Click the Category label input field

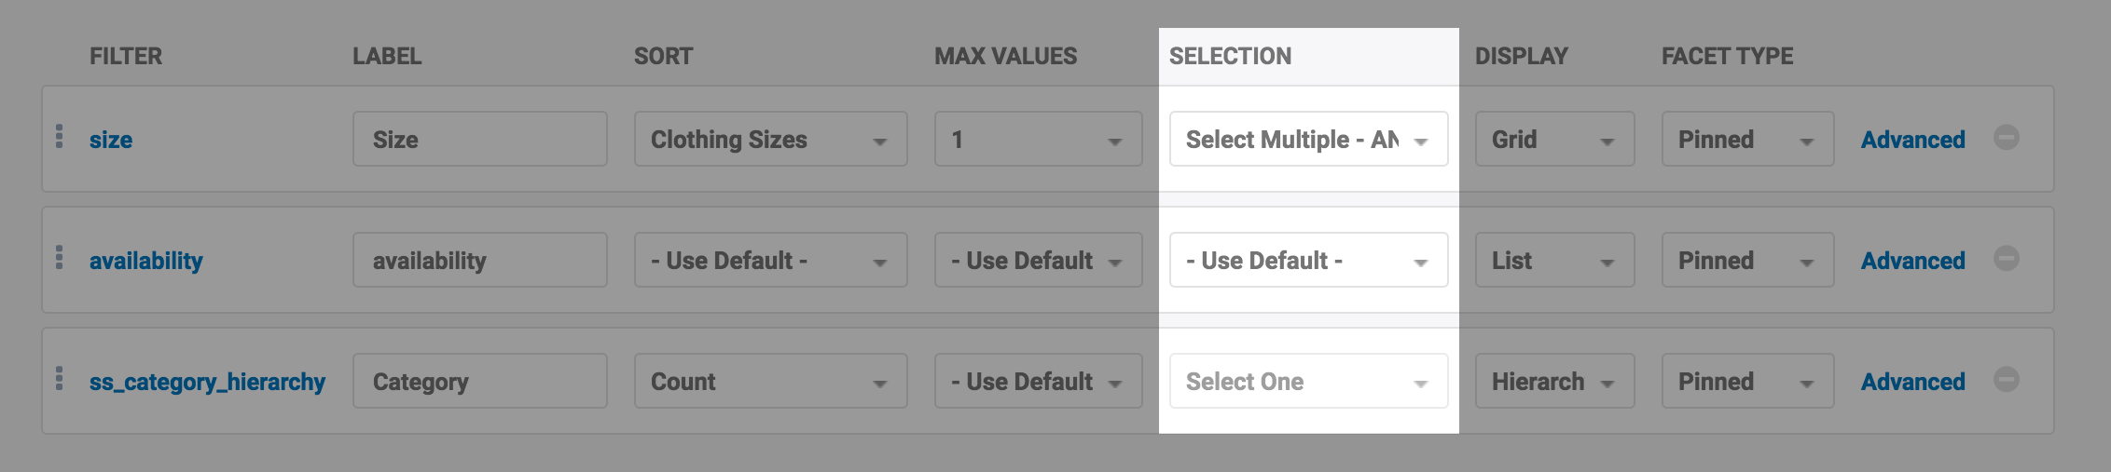point(479,382)
